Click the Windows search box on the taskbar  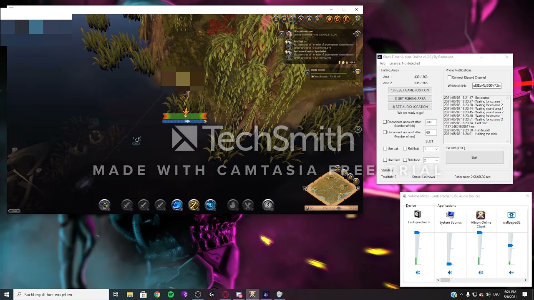click(61, 294)
